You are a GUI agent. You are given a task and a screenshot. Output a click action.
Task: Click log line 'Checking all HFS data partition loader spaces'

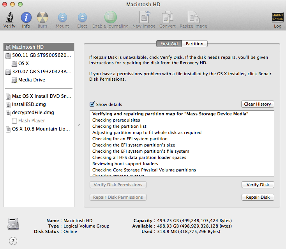pyautogui.click(x=139, y=157)
